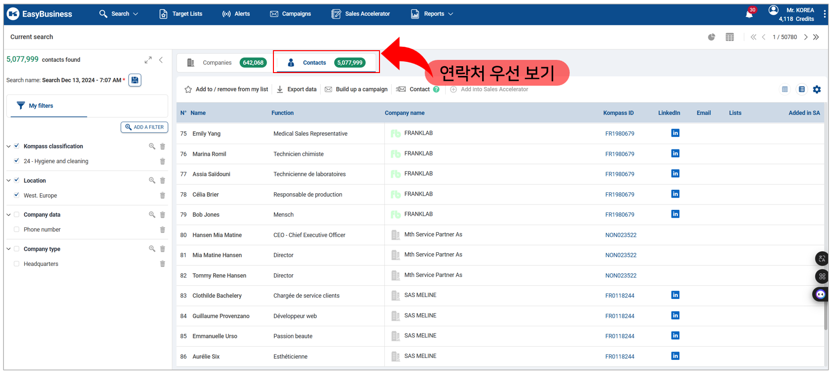Open the Search dropdown menu

(x=119, y=14)
